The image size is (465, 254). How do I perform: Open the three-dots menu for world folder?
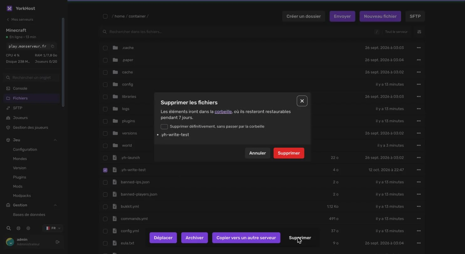(419, 145)
